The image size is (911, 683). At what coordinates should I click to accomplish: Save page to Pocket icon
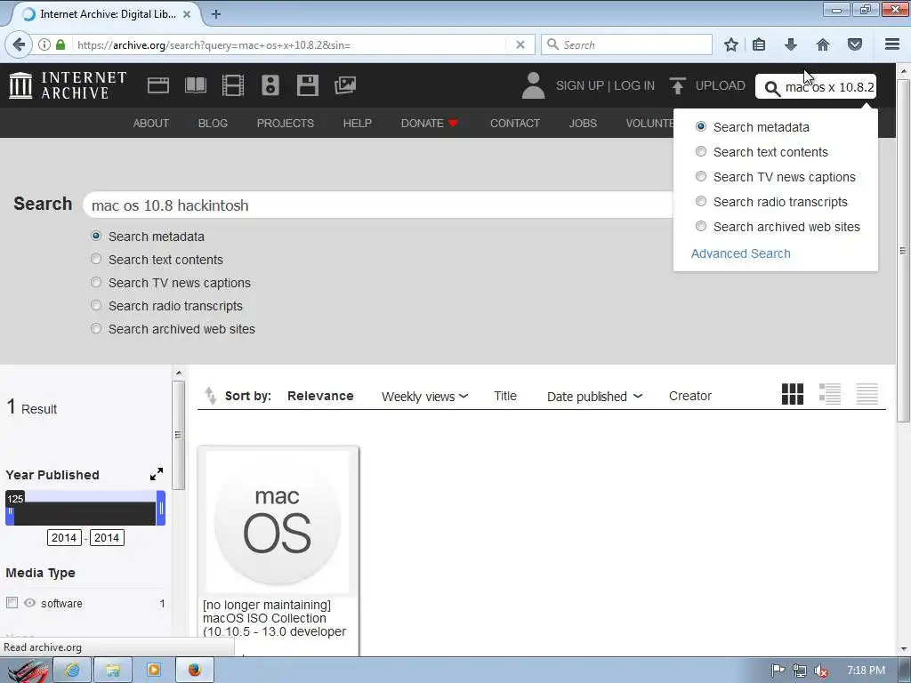pos(855,44)
